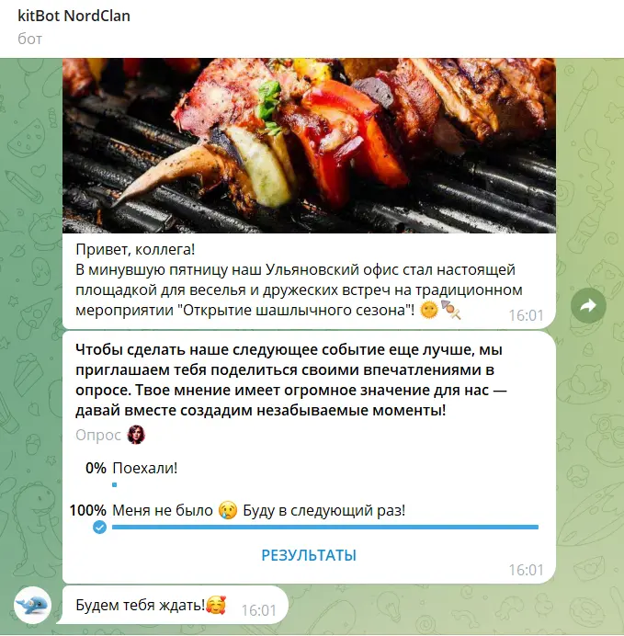This screenshot has width=624, height=636.
Task: Click the shashlik skewer emoji
Action: [x=451, y=311]
